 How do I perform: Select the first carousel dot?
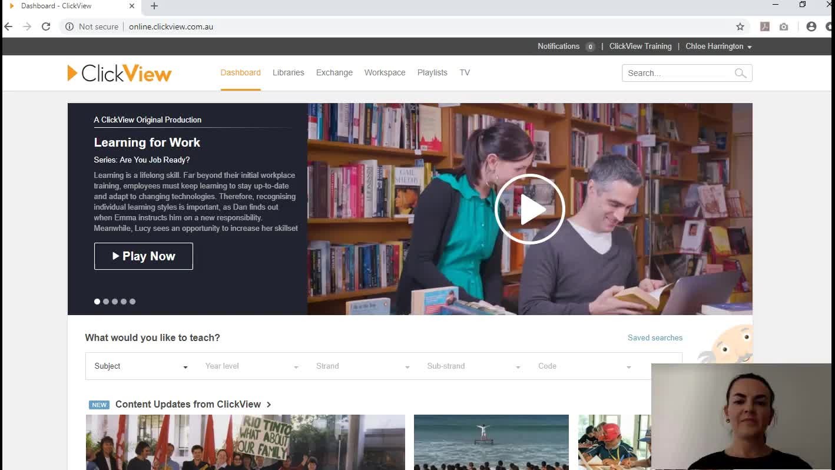(x=97, y=302)
